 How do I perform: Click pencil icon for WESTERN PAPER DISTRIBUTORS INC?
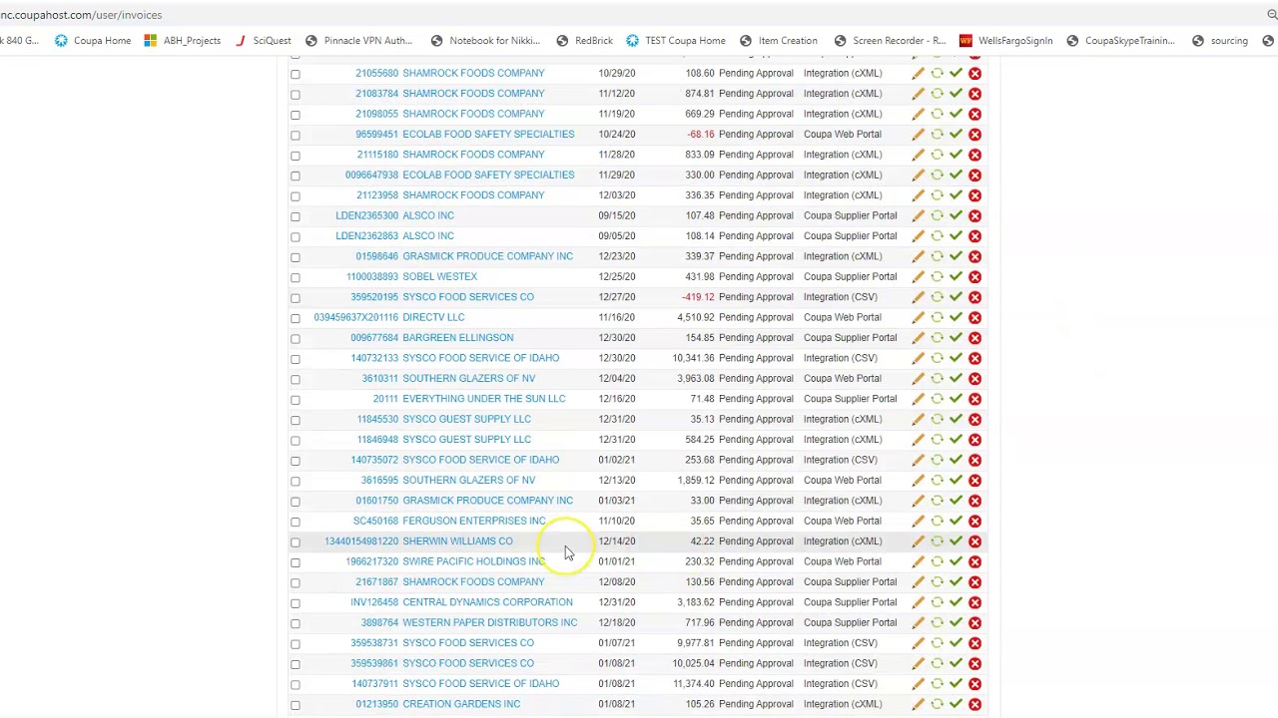coord(918,622)
